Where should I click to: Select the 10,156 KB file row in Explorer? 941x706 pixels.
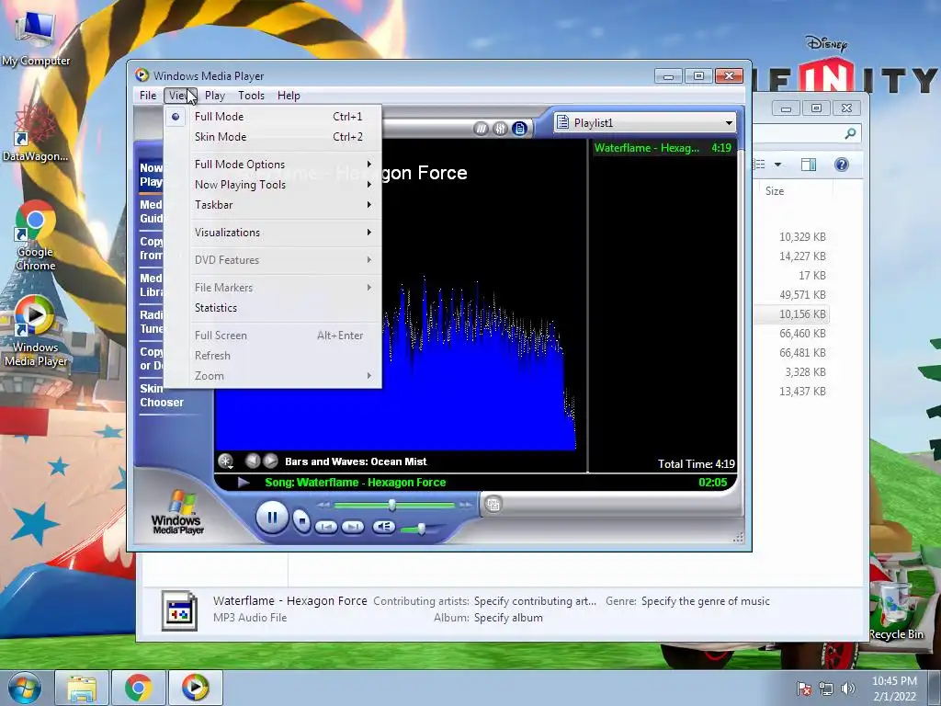click(791, 314)
